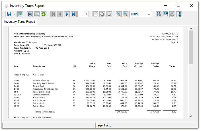Image resolution: width=201 pixels, height=131 pixels.
Task: Zoom in on the report
Action: (119, 14)
